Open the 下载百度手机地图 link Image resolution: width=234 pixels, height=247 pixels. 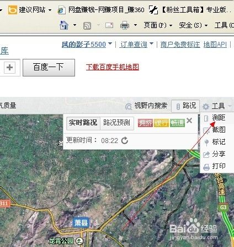click(113, 67)
